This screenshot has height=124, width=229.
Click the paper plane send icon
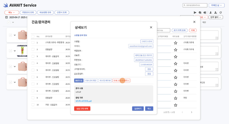pos(195,13)
